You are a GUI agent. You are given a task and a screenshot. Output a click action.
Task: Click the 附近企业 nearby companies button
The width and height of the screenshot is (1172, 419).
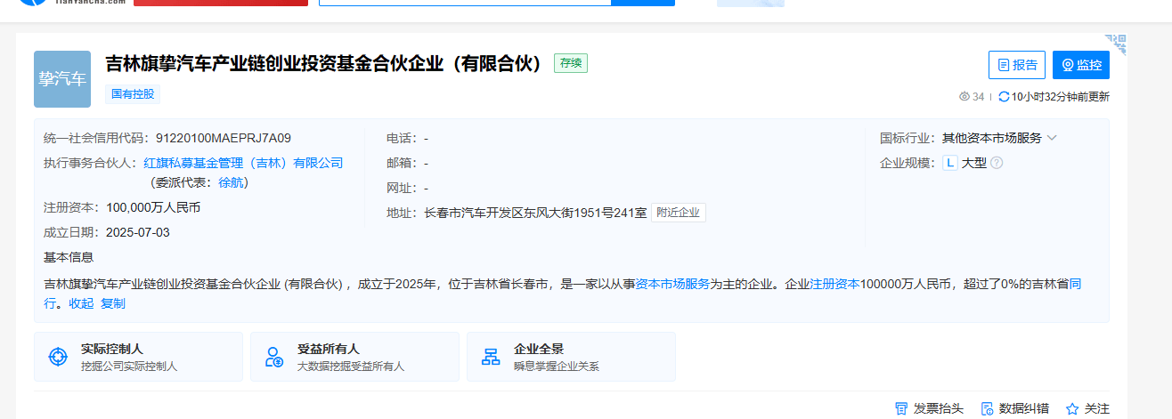point(679,213)
